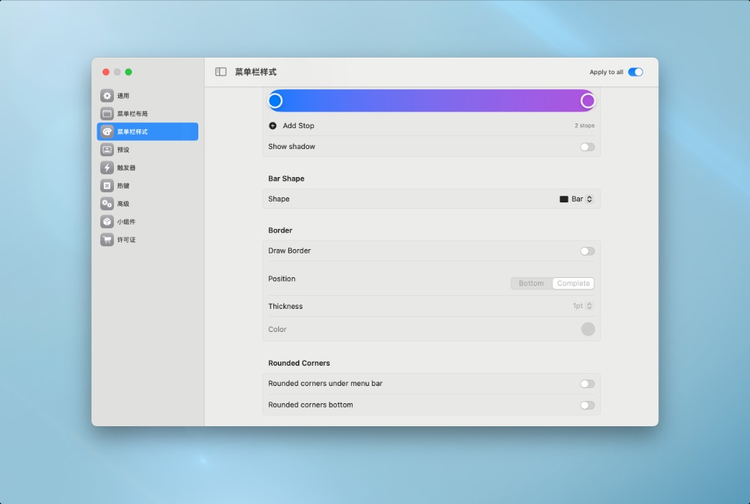750x504 pixels.
Task: Open the 触发器 lightning bolt icon
Action: click(x=107, y=168)
